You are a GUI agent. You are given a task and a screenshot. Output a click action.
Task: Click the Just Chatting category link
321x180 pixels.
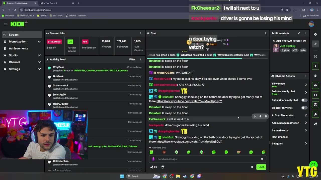(x=288, y=46)
